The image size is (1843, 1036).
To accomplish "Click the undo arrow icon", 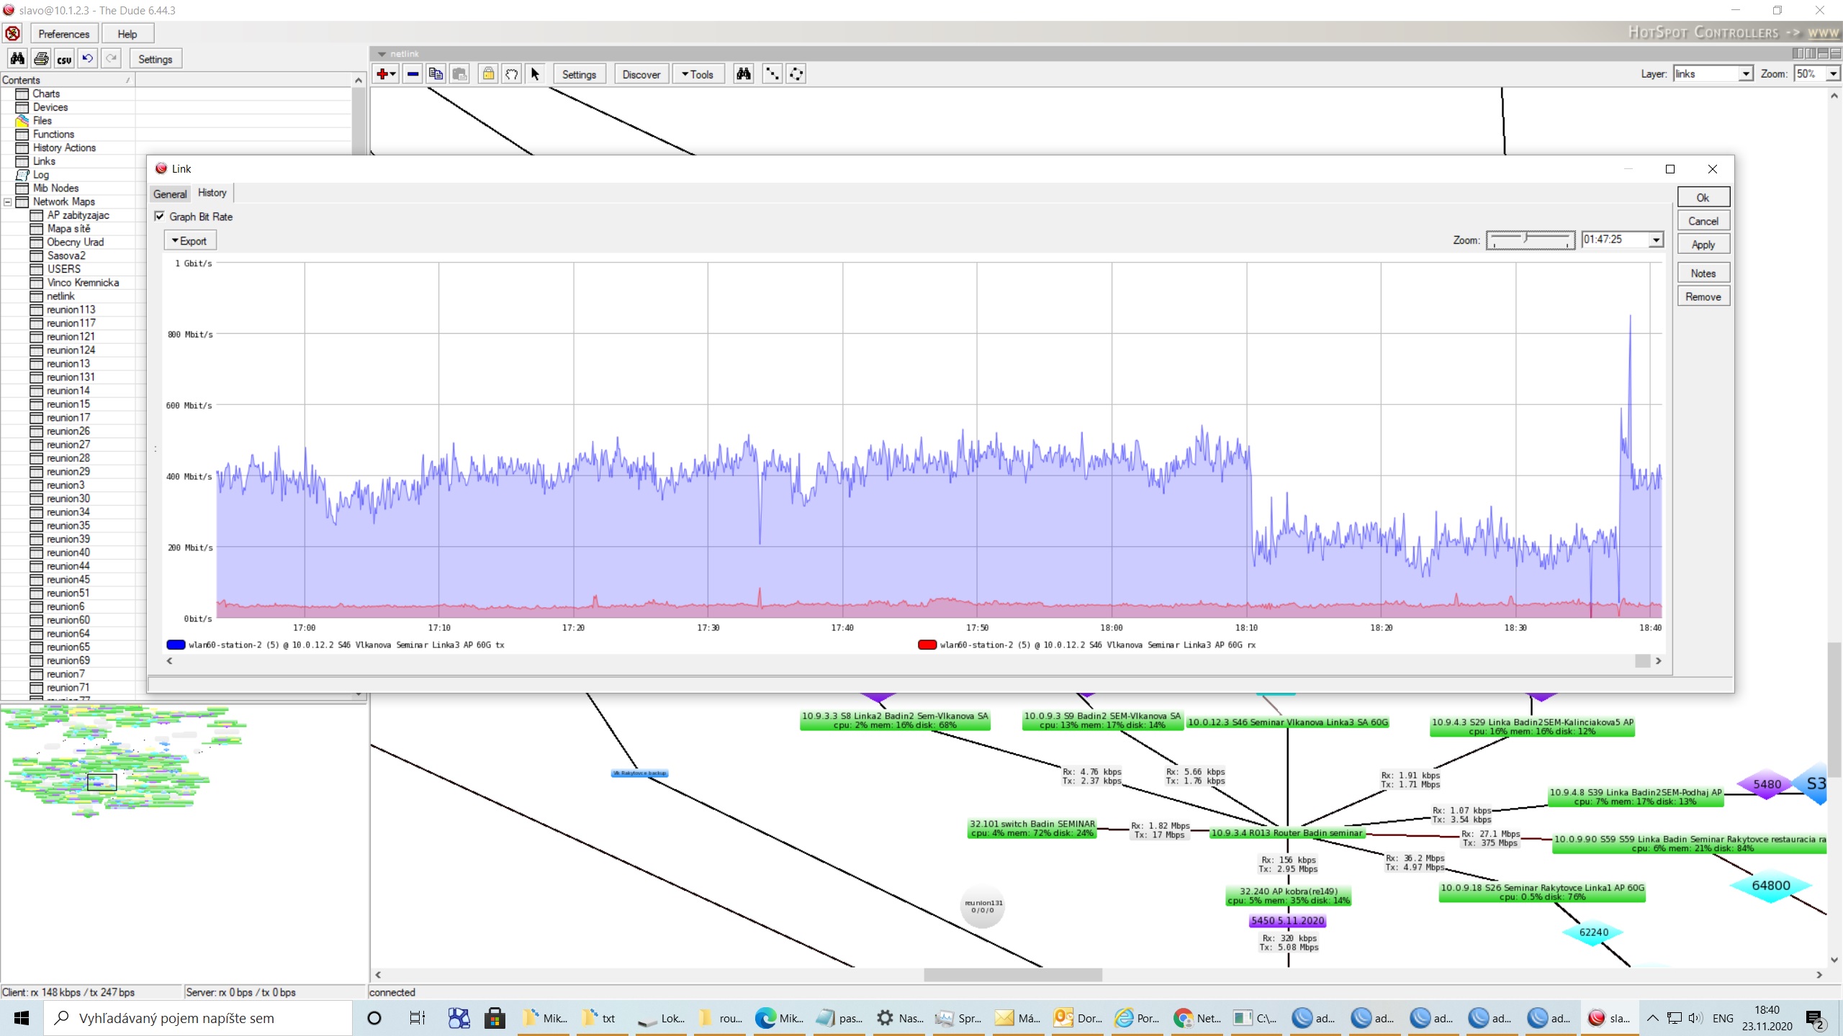I will point(87,58).
